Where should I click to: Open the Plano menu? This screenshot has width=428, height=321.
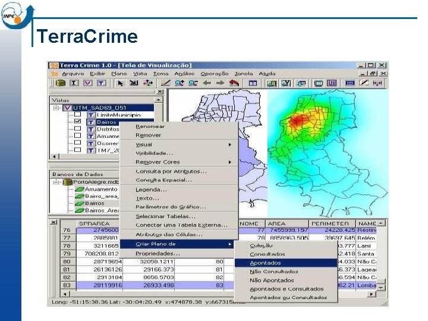(119, 74)
